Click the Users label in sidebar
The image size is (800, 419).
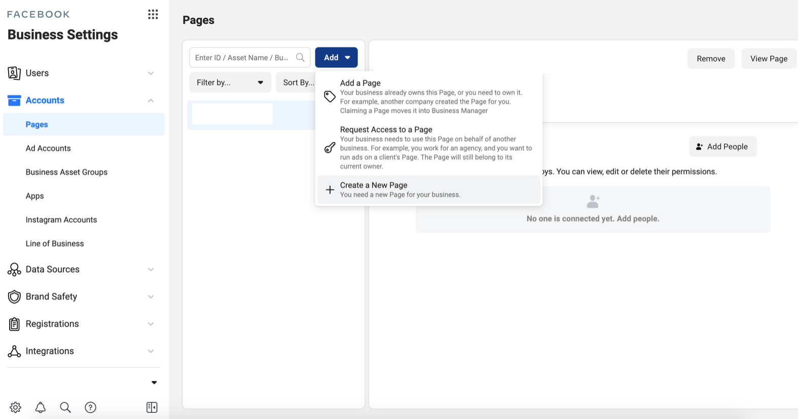click(x=37, y=73)
